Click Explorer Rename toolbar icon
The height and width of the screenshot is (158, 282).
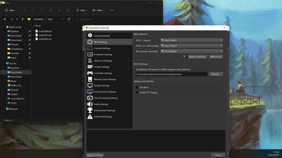[x=51, y=11]
